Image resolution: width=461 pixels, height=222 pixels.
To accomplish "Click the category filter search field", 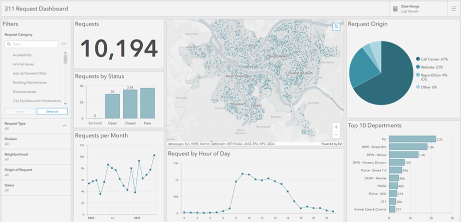I will [33, 44].
